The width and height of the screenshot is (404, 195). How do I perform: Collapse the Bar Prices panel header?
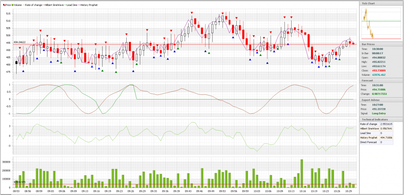tap(382, 44)
